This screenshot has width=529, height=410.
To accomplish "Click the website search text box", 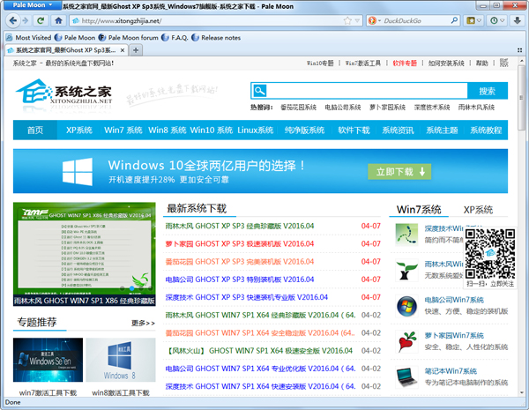I will pyautogui.click(x=367, y=91).
